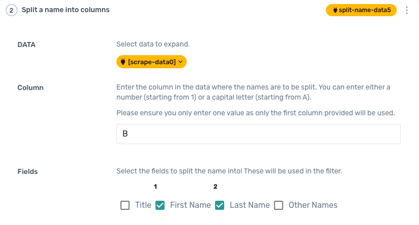Open the [scrape-data0] data selector
The width and height of the screenshot is (419, 225).
click(152, 62)
